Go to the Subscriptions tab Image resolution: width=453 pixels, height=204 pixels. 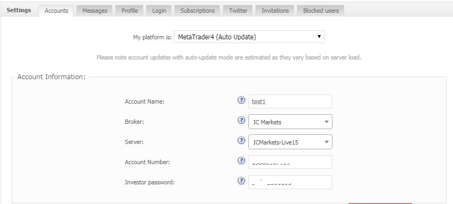pyautogui.click(x=198, y=11)
